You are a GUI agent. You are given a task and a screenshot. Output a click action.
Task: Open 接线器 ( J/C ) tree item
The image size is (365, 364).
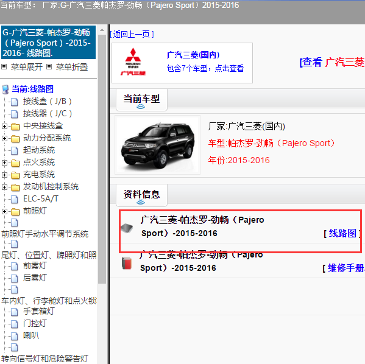pos(48,113)
